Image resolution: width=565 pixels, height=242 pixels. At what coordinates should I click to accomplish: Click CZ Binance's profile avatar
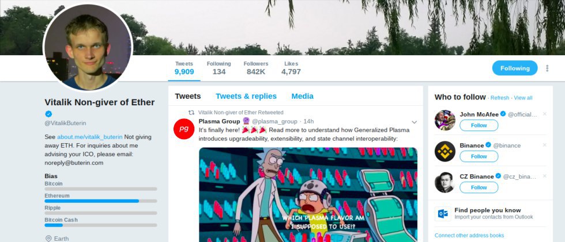[445, 182]
